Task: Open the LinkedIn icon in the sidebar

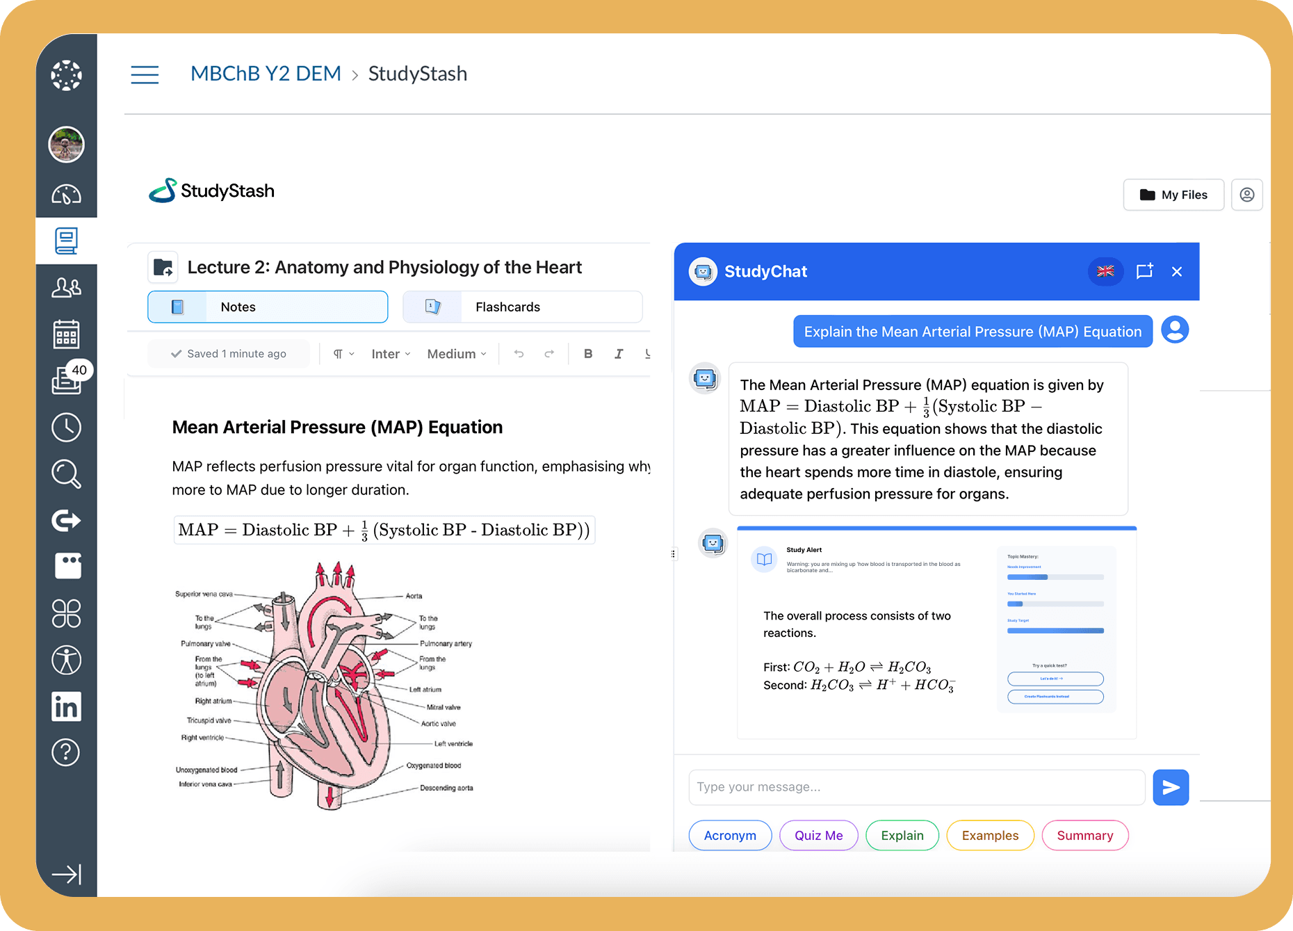Action: click(66, 706)
